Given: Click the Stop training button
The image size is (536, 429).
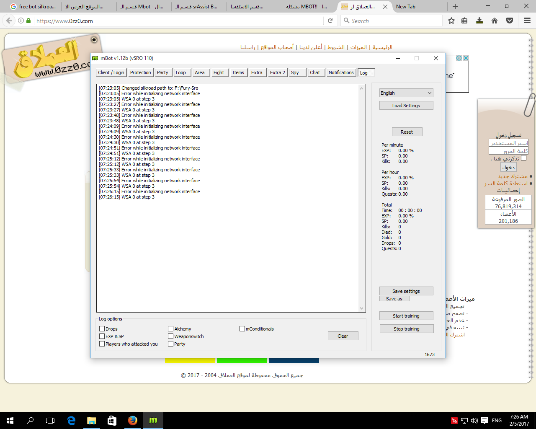Looking at the screenshot, I should (407, 329).
